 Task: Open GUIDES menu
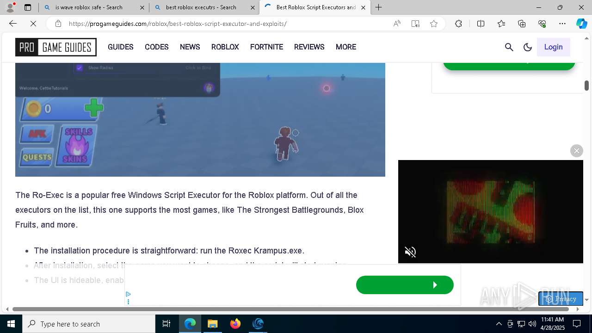pos(121,47)
